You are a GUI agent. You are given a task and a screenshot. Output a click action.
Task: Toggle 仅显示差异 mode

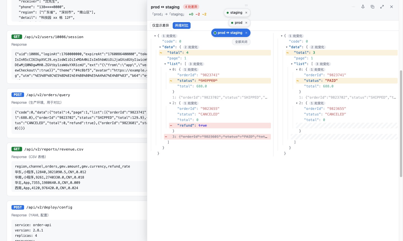(161, 26)
